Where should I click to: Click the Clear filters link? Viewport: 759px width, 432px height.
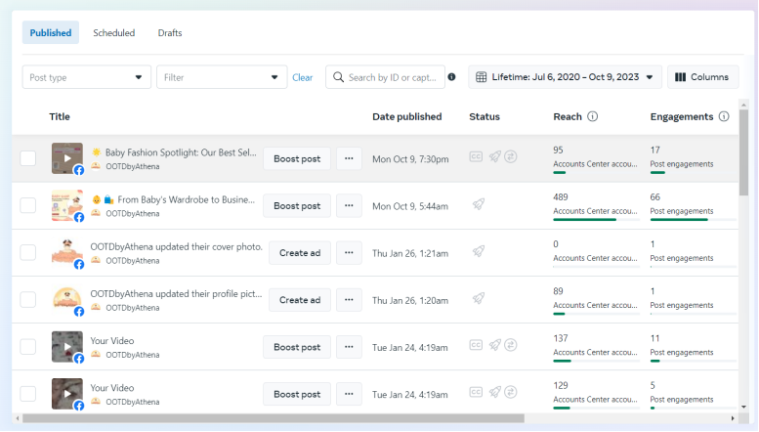[303, 77]
